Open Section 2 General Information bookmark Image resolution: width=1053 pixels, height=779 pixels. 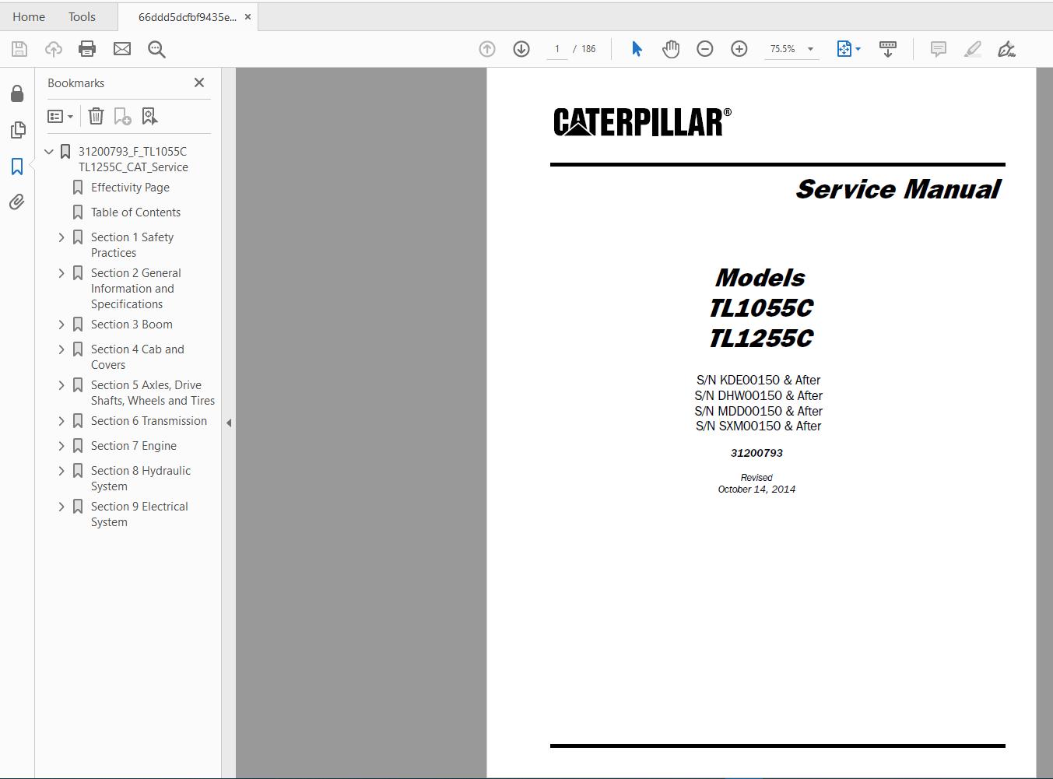[136, 289]
